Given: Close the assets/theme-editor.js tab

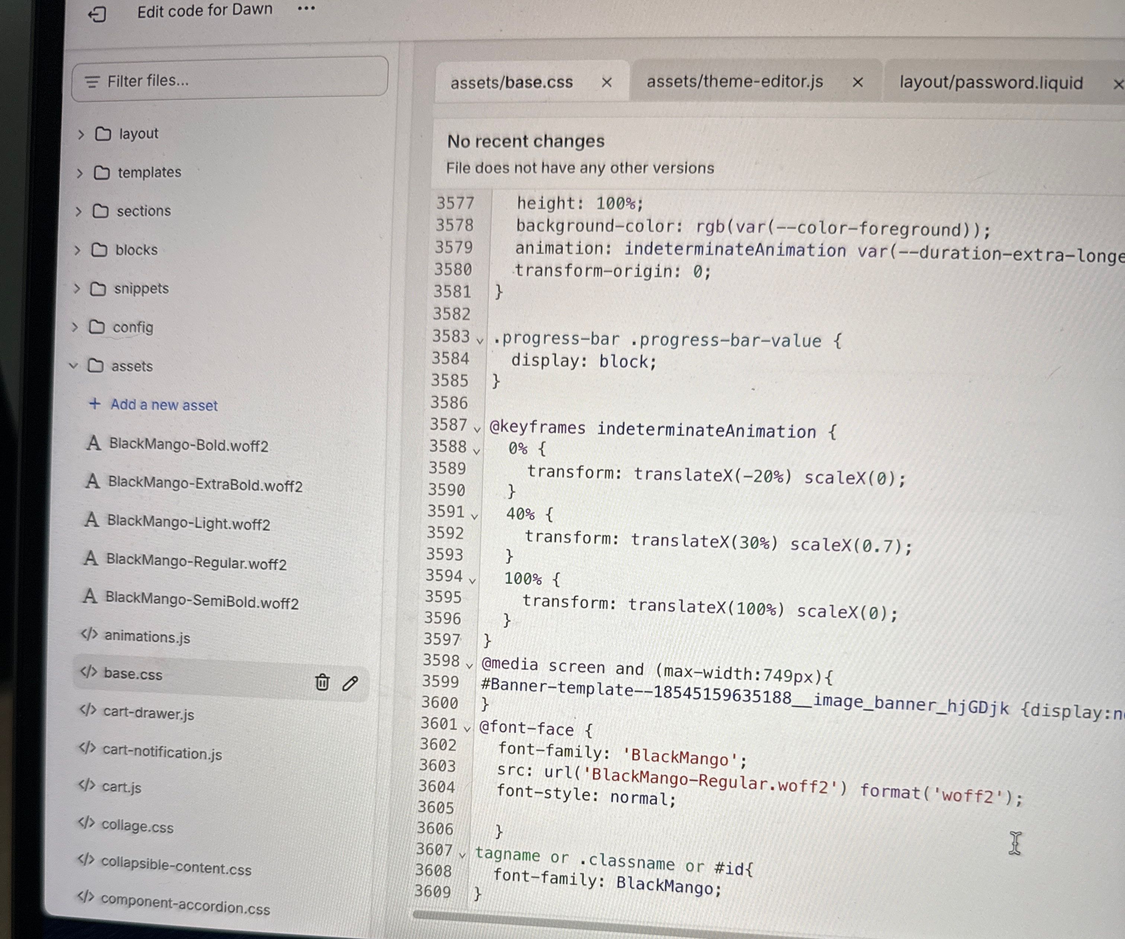Looking at the screenshot, I should pos(857,83).
